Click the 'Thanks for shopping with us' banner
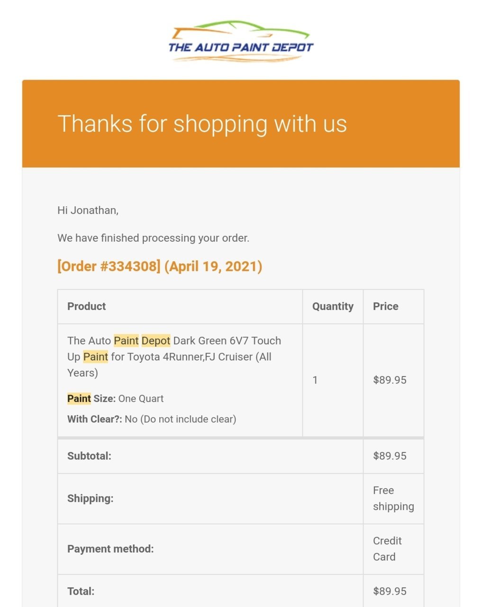The image size is (482, 607). click(241, 124)
